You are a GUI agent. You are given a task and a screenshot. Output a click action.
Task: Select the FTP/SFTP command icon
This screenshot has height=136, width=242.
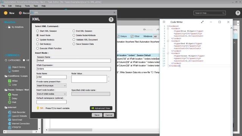click(x=9, y=127)
